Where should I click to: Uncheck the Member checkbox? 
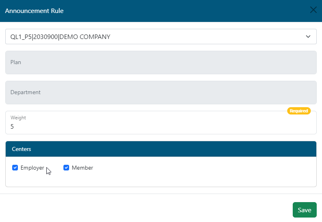point(66,168)
